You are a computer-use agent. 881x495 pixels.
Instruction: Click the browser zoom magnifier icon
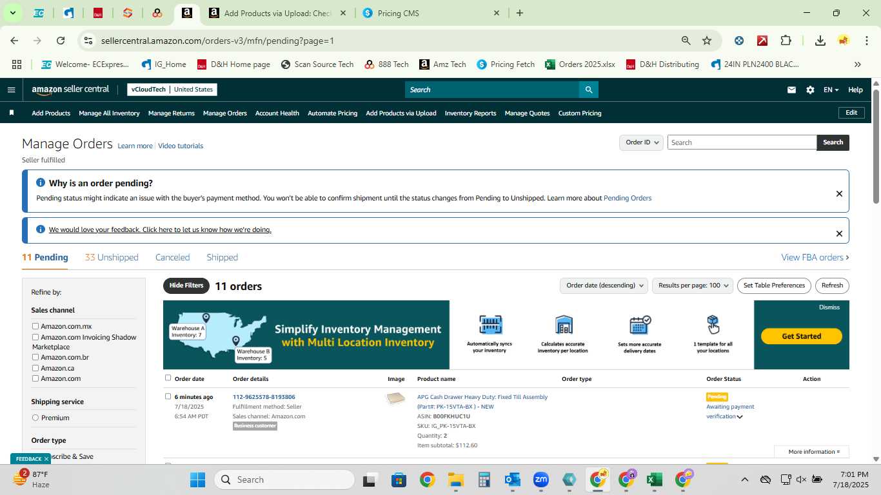[686, 41]
